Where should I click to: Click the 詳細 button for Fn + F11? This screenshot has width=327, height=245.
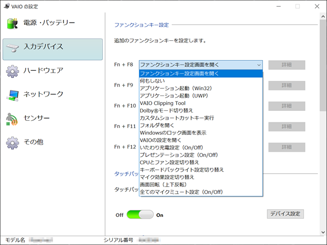[x=287, y=126]
